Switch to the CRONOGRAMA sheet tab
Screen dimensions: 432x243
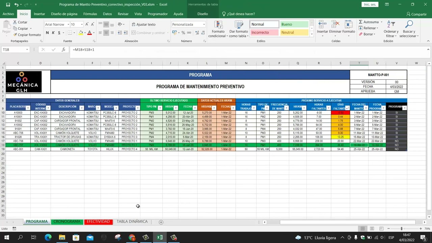[67, 222]
